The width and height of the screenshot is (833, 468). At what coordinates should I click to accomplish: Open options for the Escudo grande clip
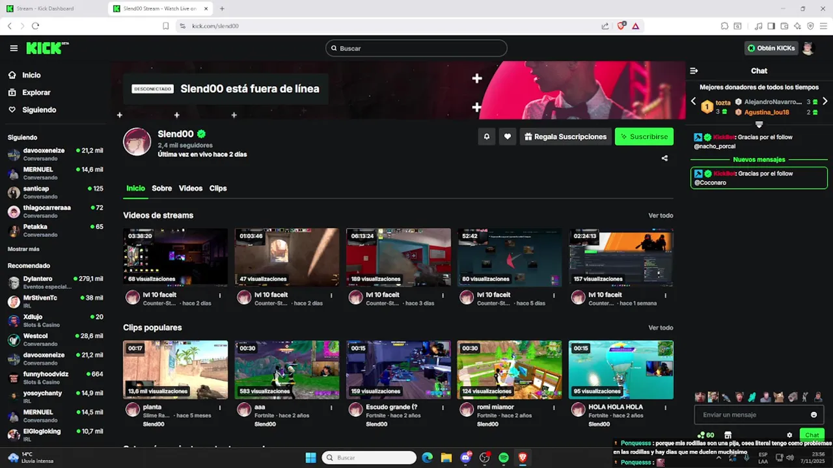pyautogui.click(x=443, y=408)
